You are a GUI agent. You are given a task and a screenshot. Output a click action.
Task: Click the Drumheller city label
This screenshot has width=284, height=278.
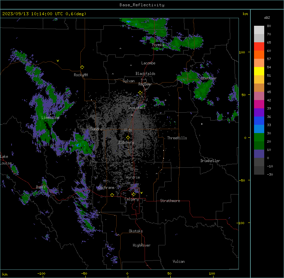pos(210,161)
